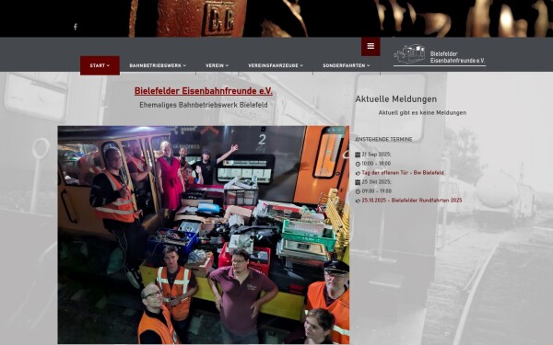553x345 pixels.
Task: Expand the Sonderfahrten dropdown menu
Action: tap(346, 65)
